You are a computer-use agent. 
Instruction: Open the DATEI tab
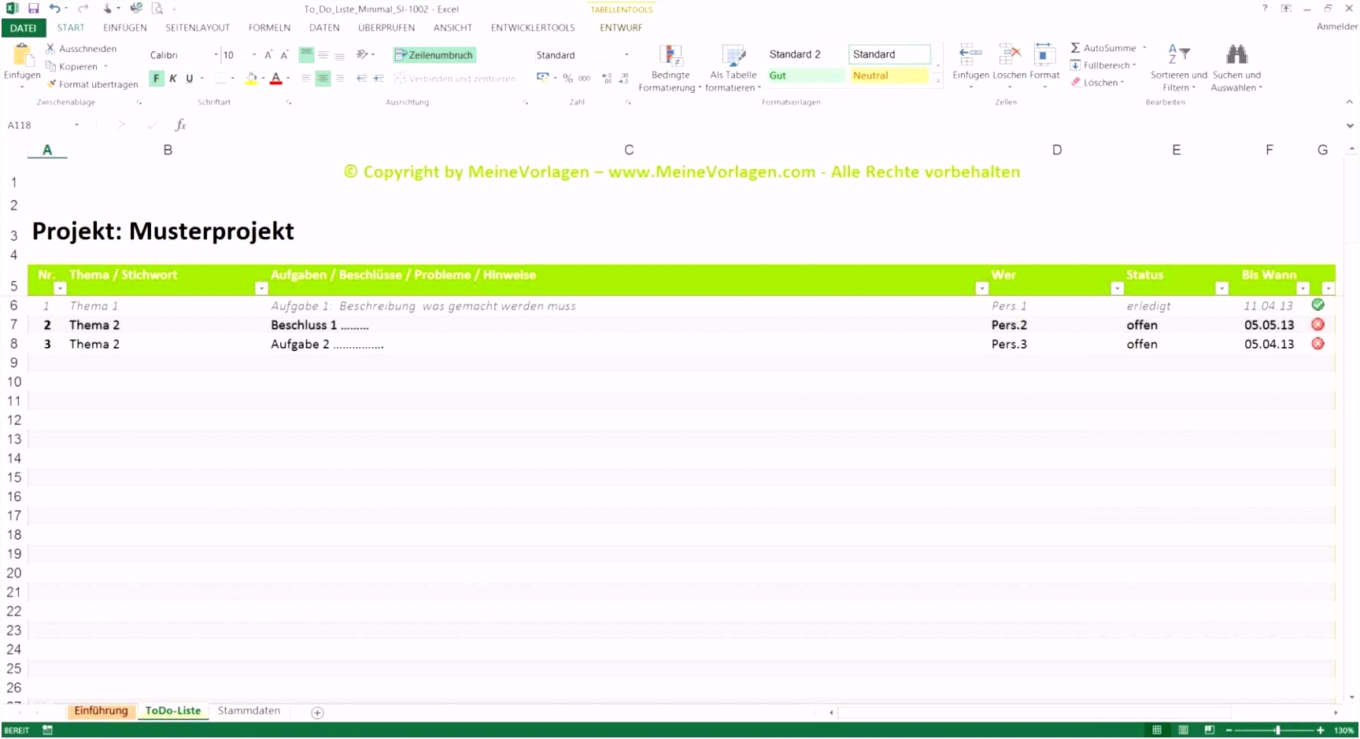pyautogui.click(x=24, y=28)
